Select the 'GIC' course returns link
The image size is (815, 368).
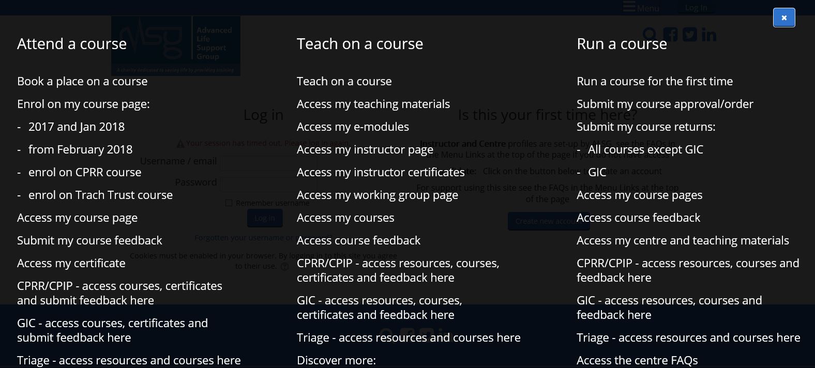pyautogui.click(x=597, y=172)
